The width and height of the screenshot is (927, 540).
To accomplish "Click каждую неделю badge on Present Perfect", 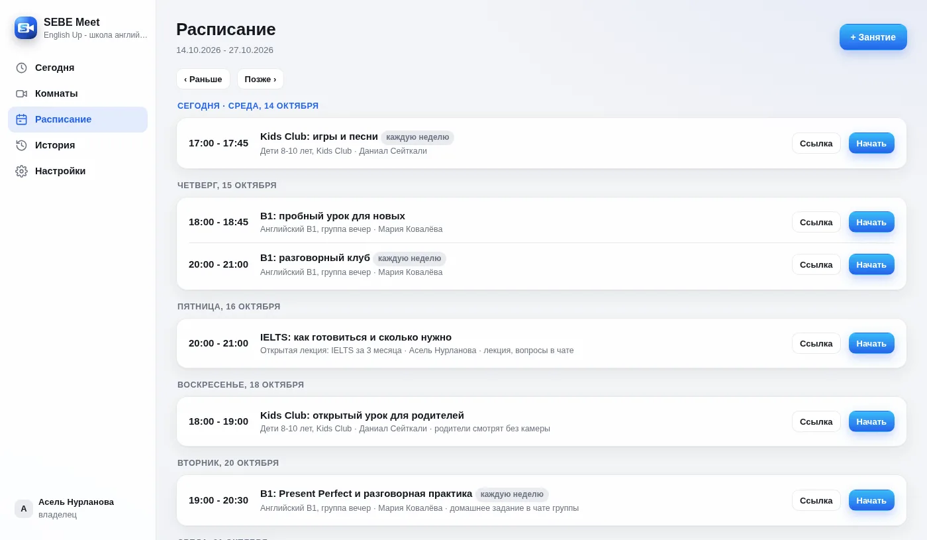I will (512, 494).
